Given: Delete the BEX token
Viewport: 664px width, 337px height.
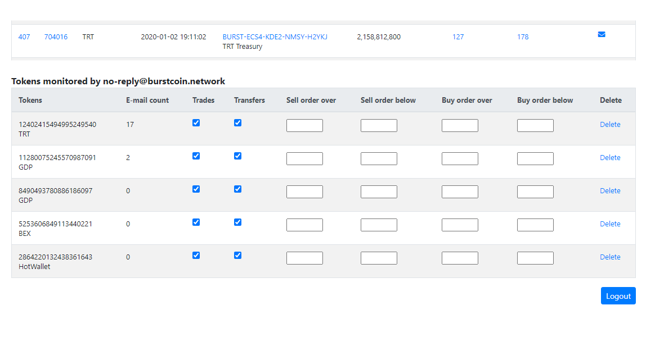Looking at the screenshot, I should [610, 224].
